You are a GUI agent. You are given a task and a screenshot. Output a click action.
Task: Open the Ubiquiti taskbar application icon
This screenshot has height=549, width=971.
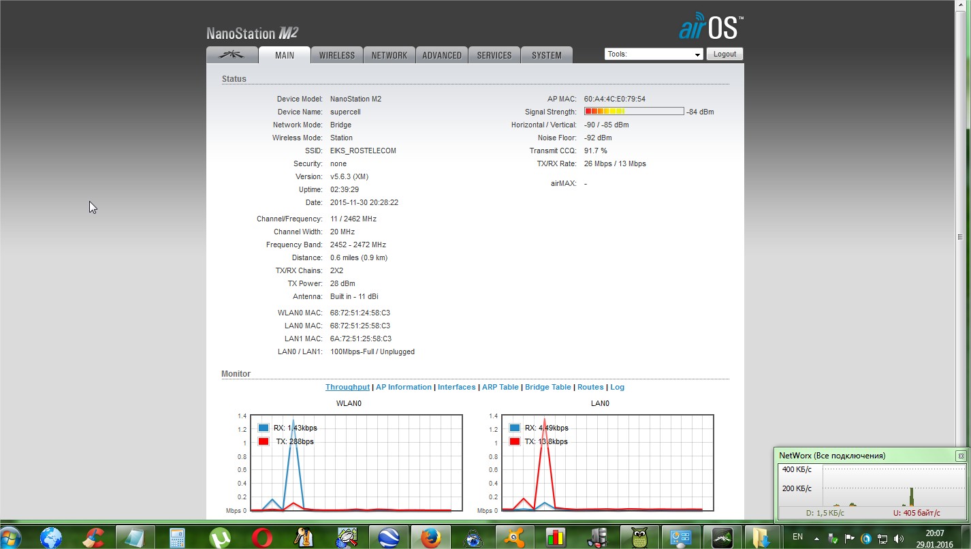(x=722, y=537)
